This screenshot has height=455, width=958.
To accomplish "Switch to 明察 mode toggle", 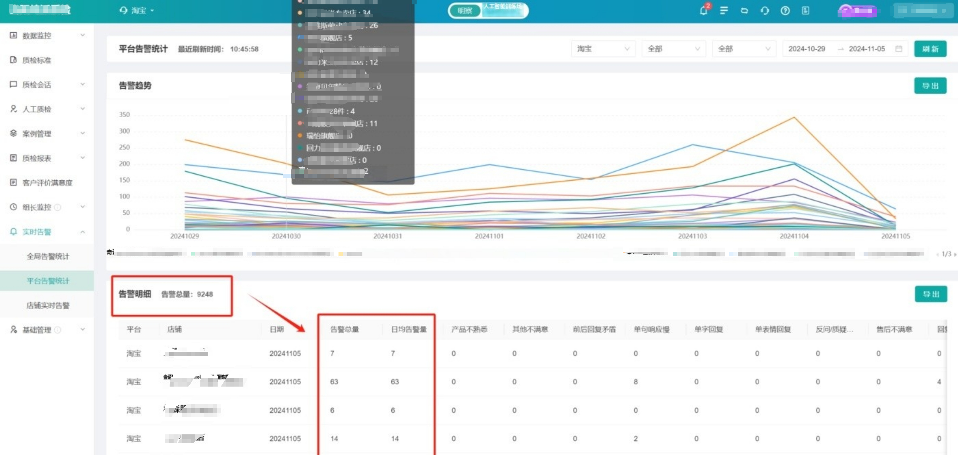I will (465, 11).
